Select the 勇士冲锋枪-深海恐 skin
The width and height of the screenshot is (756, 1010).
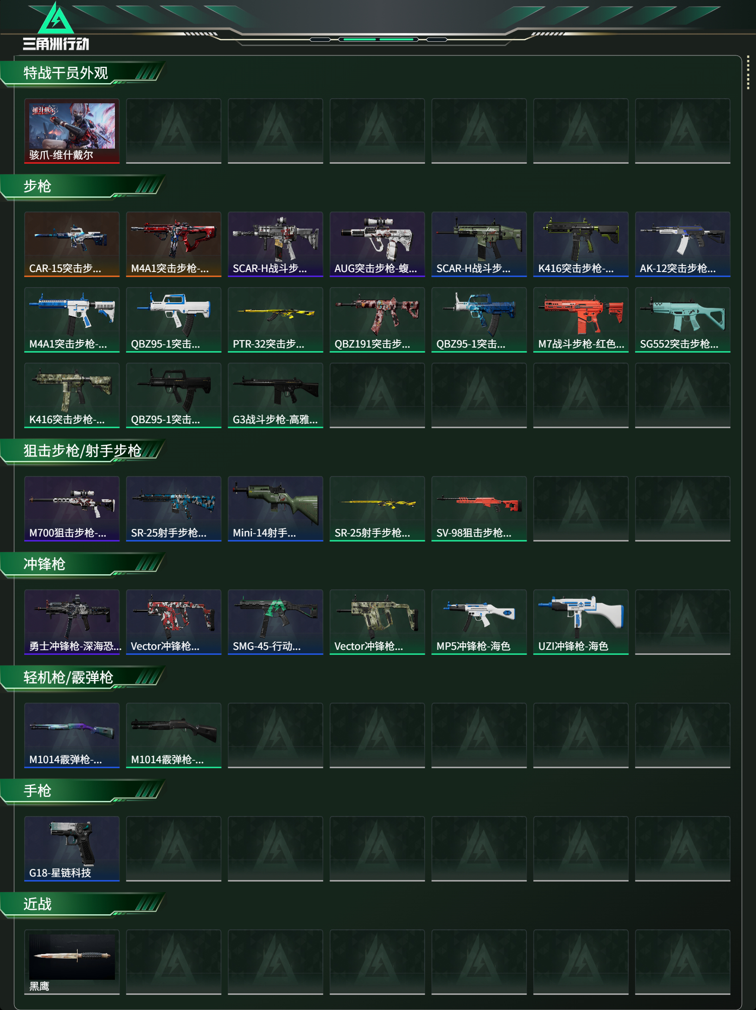(x=72, y=622)
